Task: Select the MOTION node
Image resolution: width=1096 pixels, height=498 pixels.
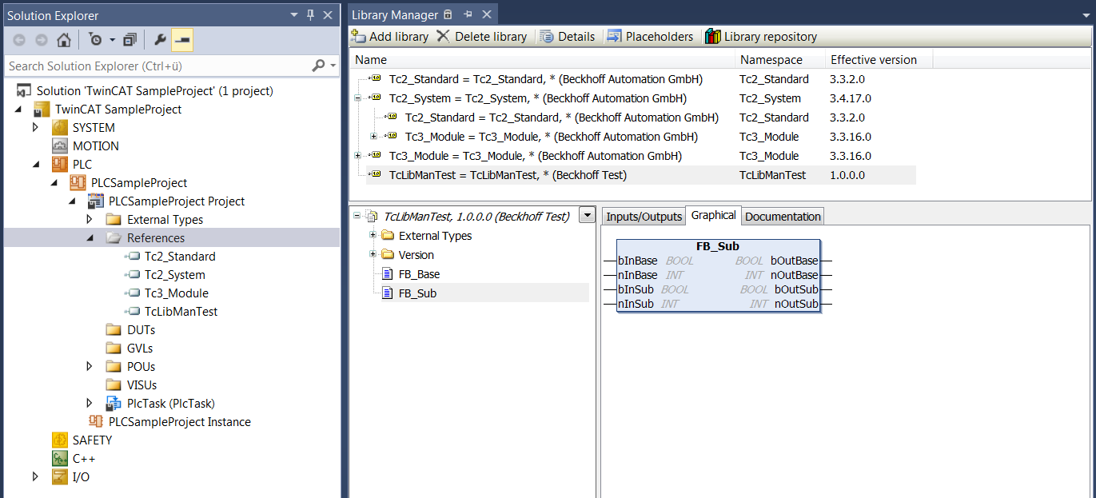Action: tap(95, 146)
